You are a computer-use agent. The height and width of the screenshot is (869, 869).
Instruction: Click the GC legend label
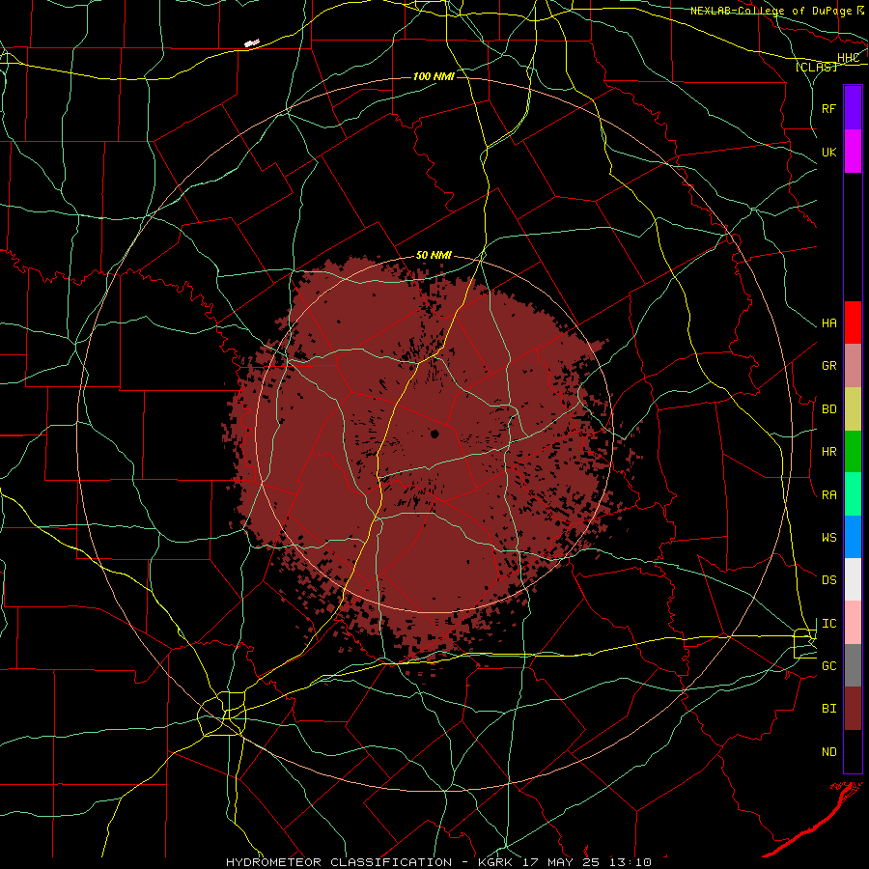pos(828,666)
